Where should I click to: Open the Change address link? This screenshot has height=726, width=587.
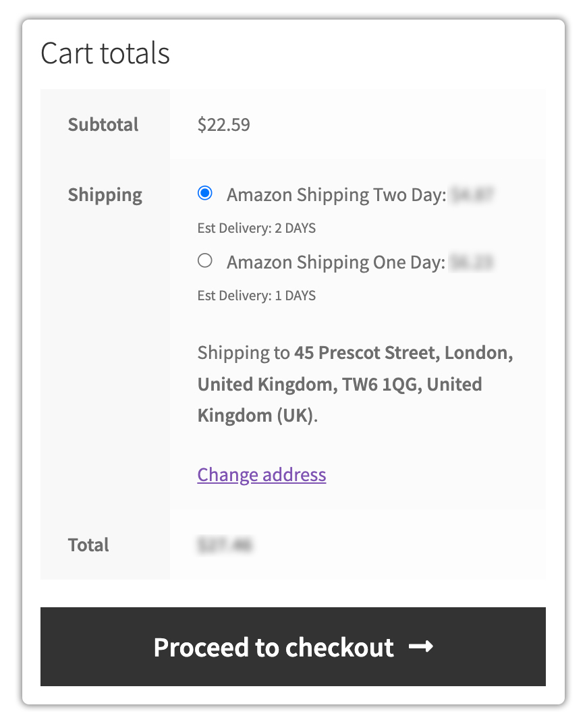tap(261, 474)
